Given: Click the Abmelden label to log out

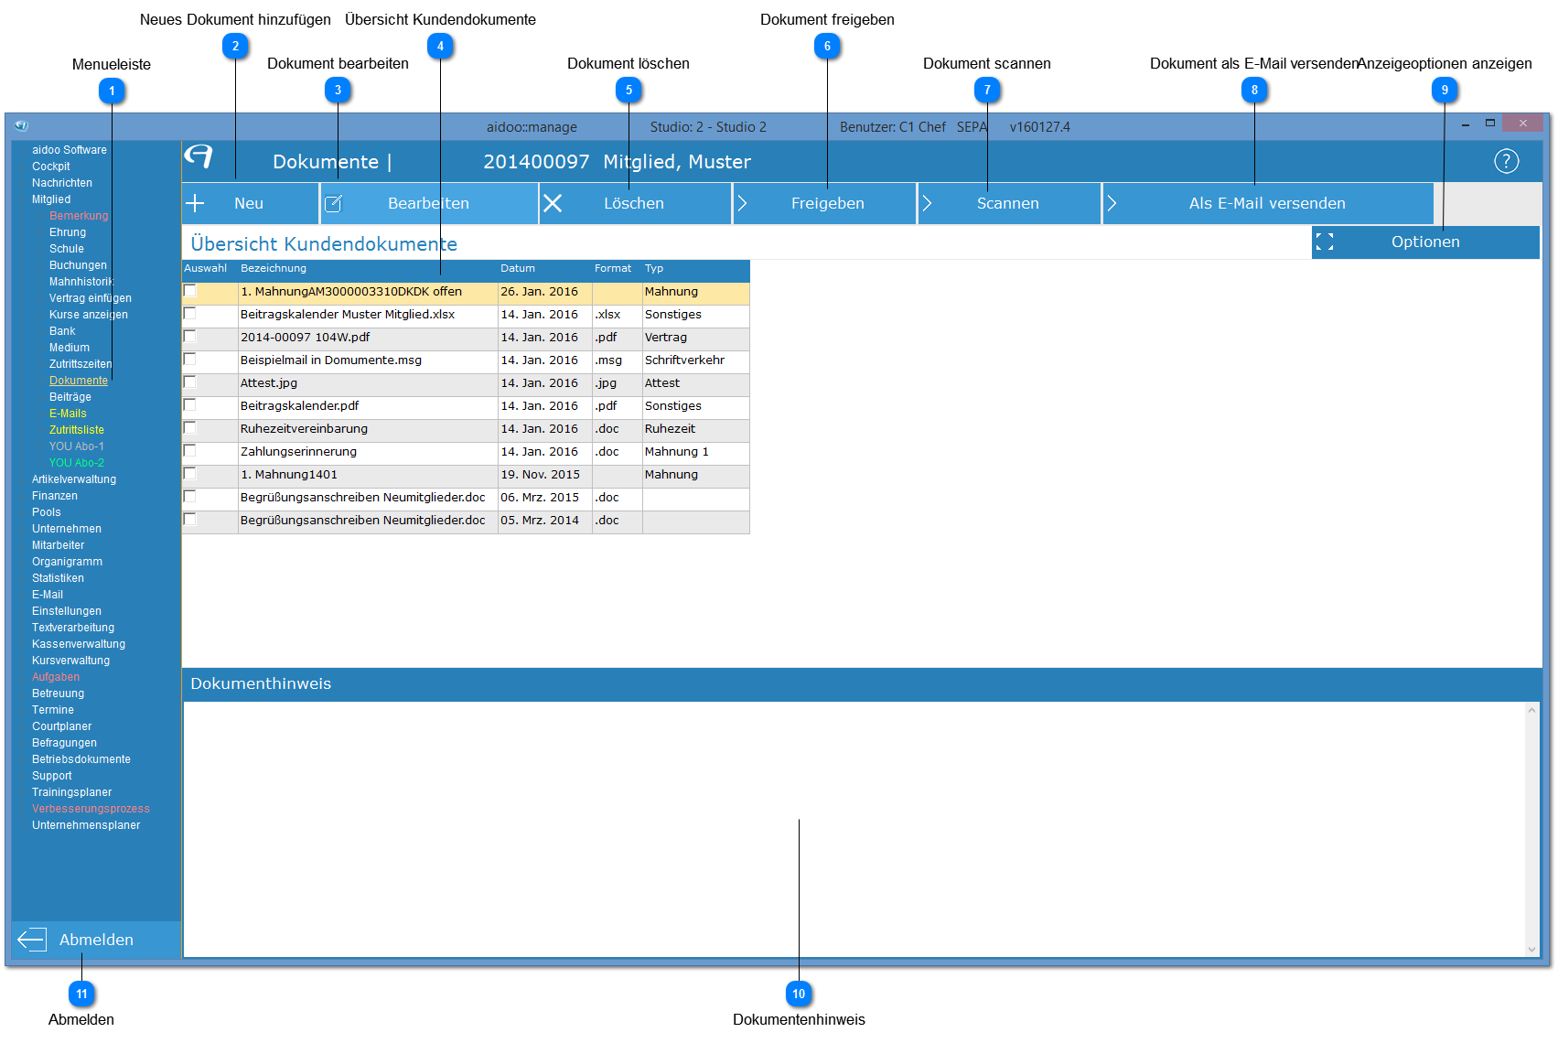Looking at the screenshot, I should point(96,940).
